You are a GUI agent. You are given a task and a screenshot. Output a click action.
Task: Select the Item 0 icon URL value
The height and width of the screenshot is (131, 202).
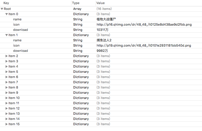144,24
